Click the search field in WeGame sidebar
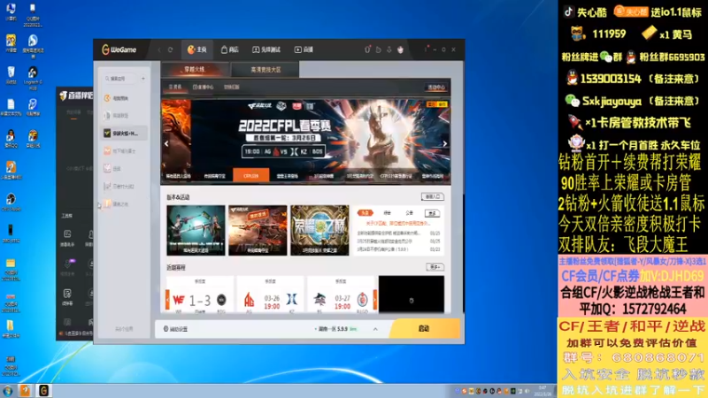Viewport: 708px width, 398px height. click(119, 79)
